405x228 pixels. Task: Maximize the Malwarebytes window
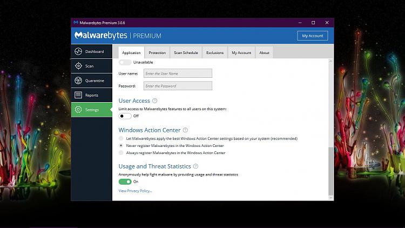coord(313,23)
